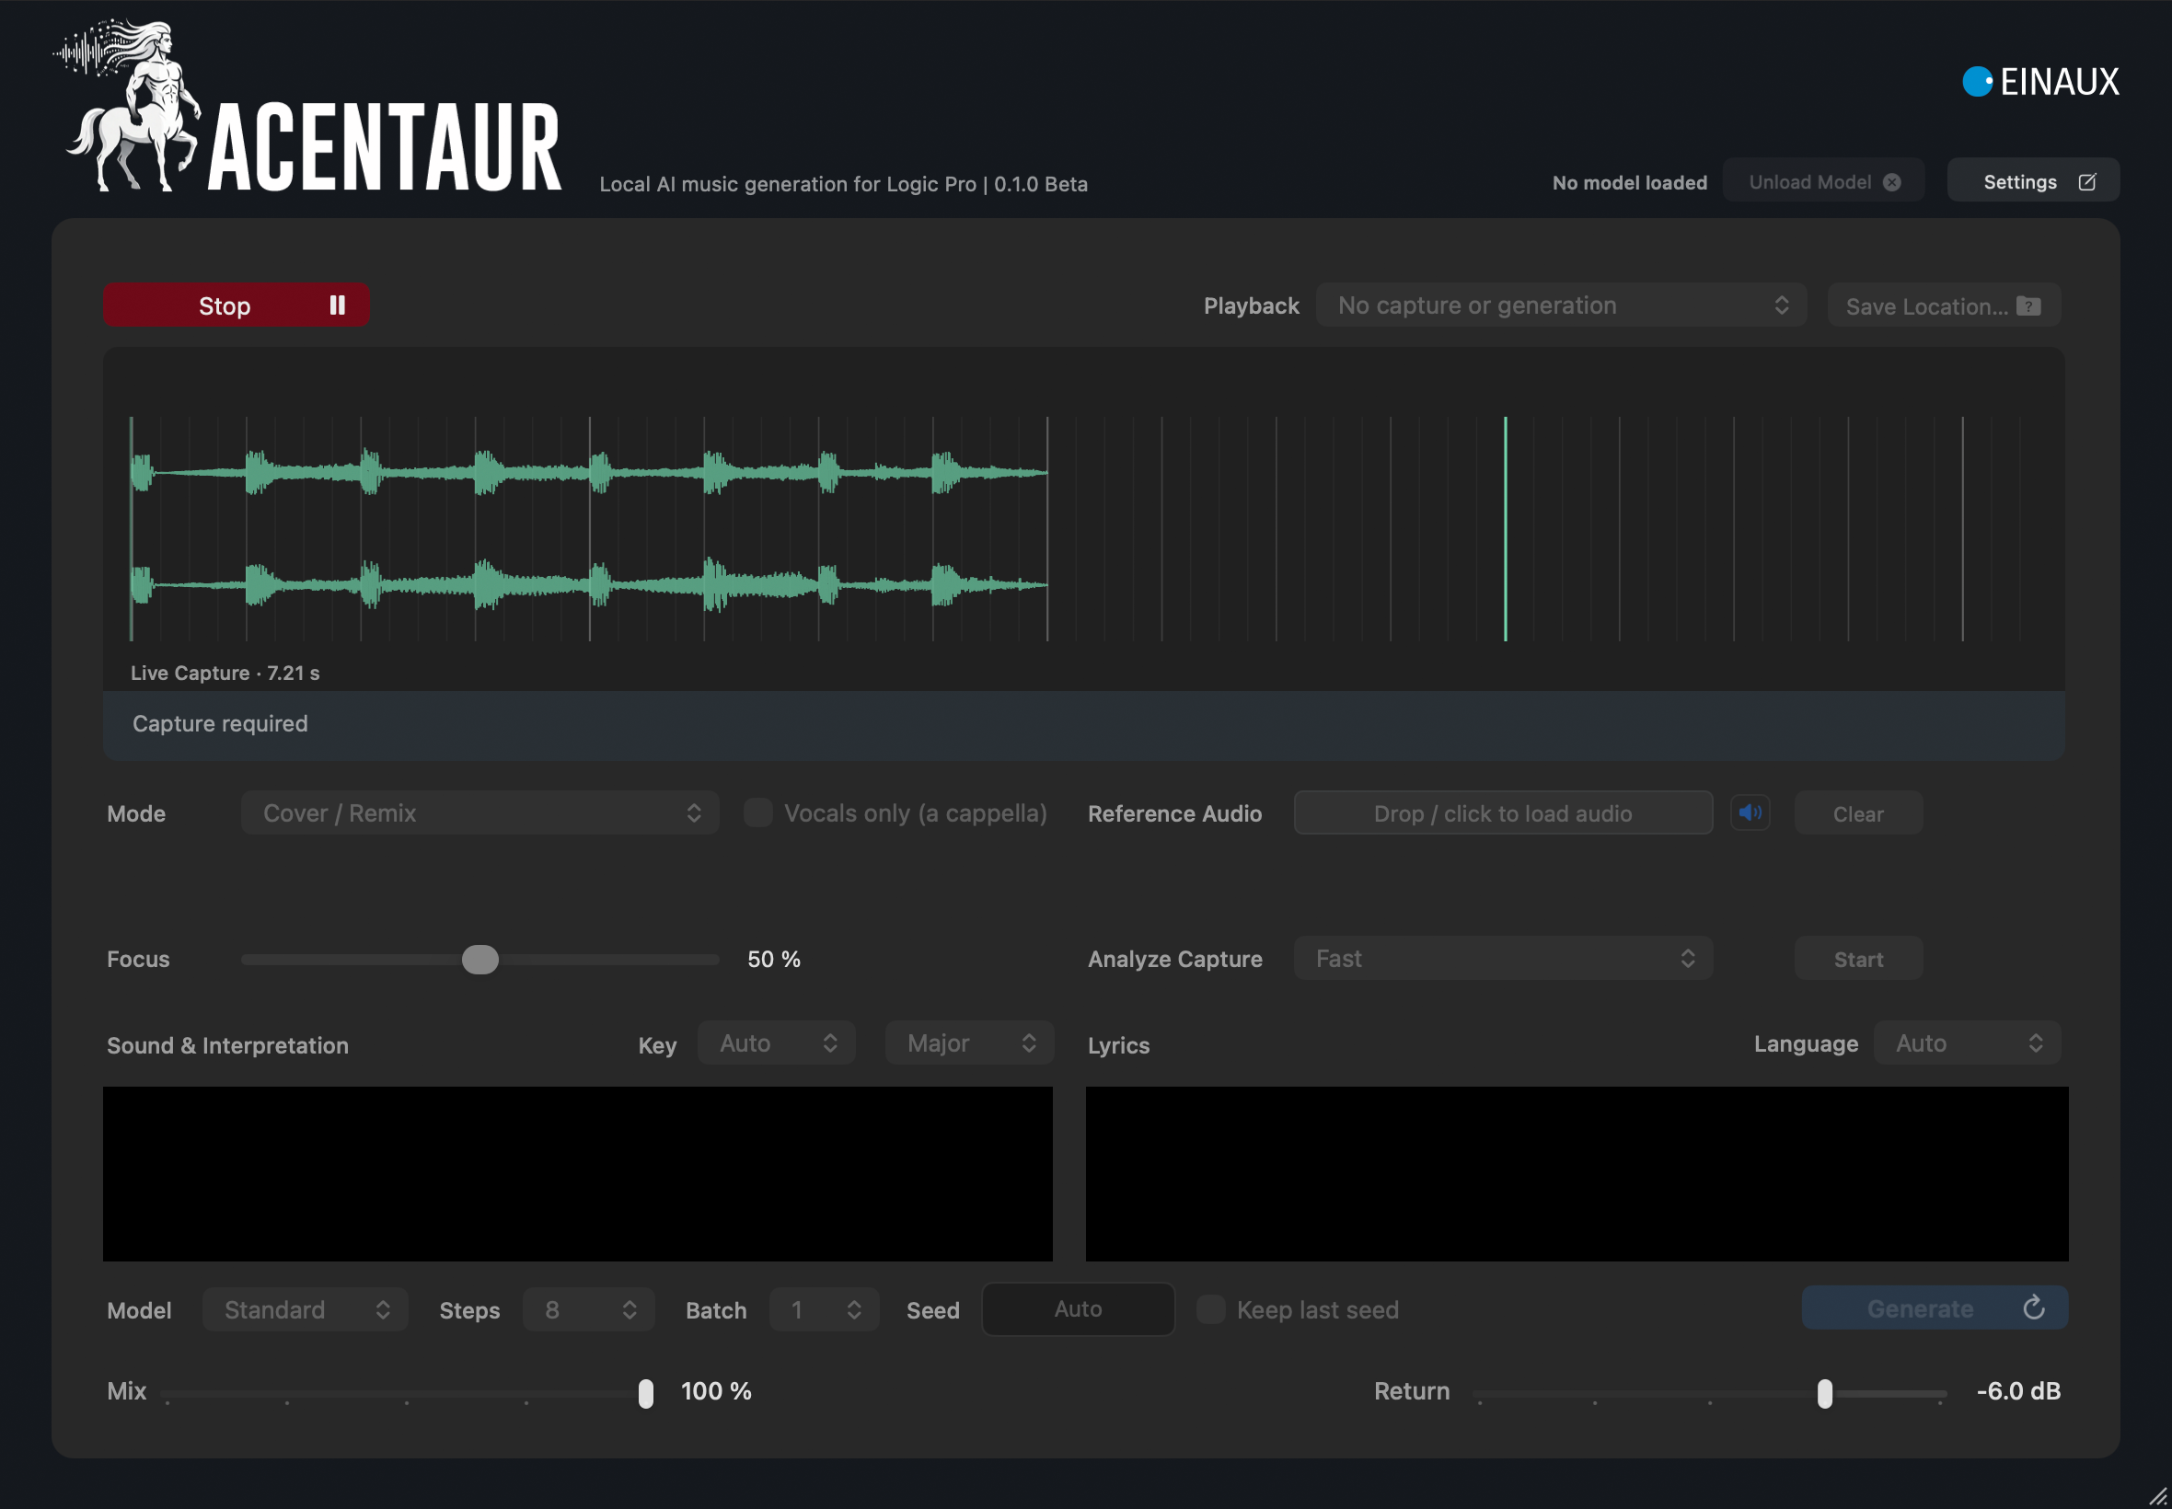Click the Mix slider handle
Image resolution: width=2172 pixels, height=1509 pixels.
click(646, 1393)
